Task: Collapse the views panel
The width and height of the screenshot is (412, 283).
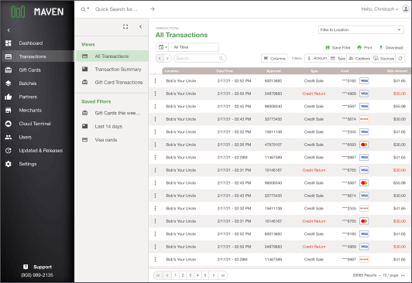Action: click(x=141, y=26)
